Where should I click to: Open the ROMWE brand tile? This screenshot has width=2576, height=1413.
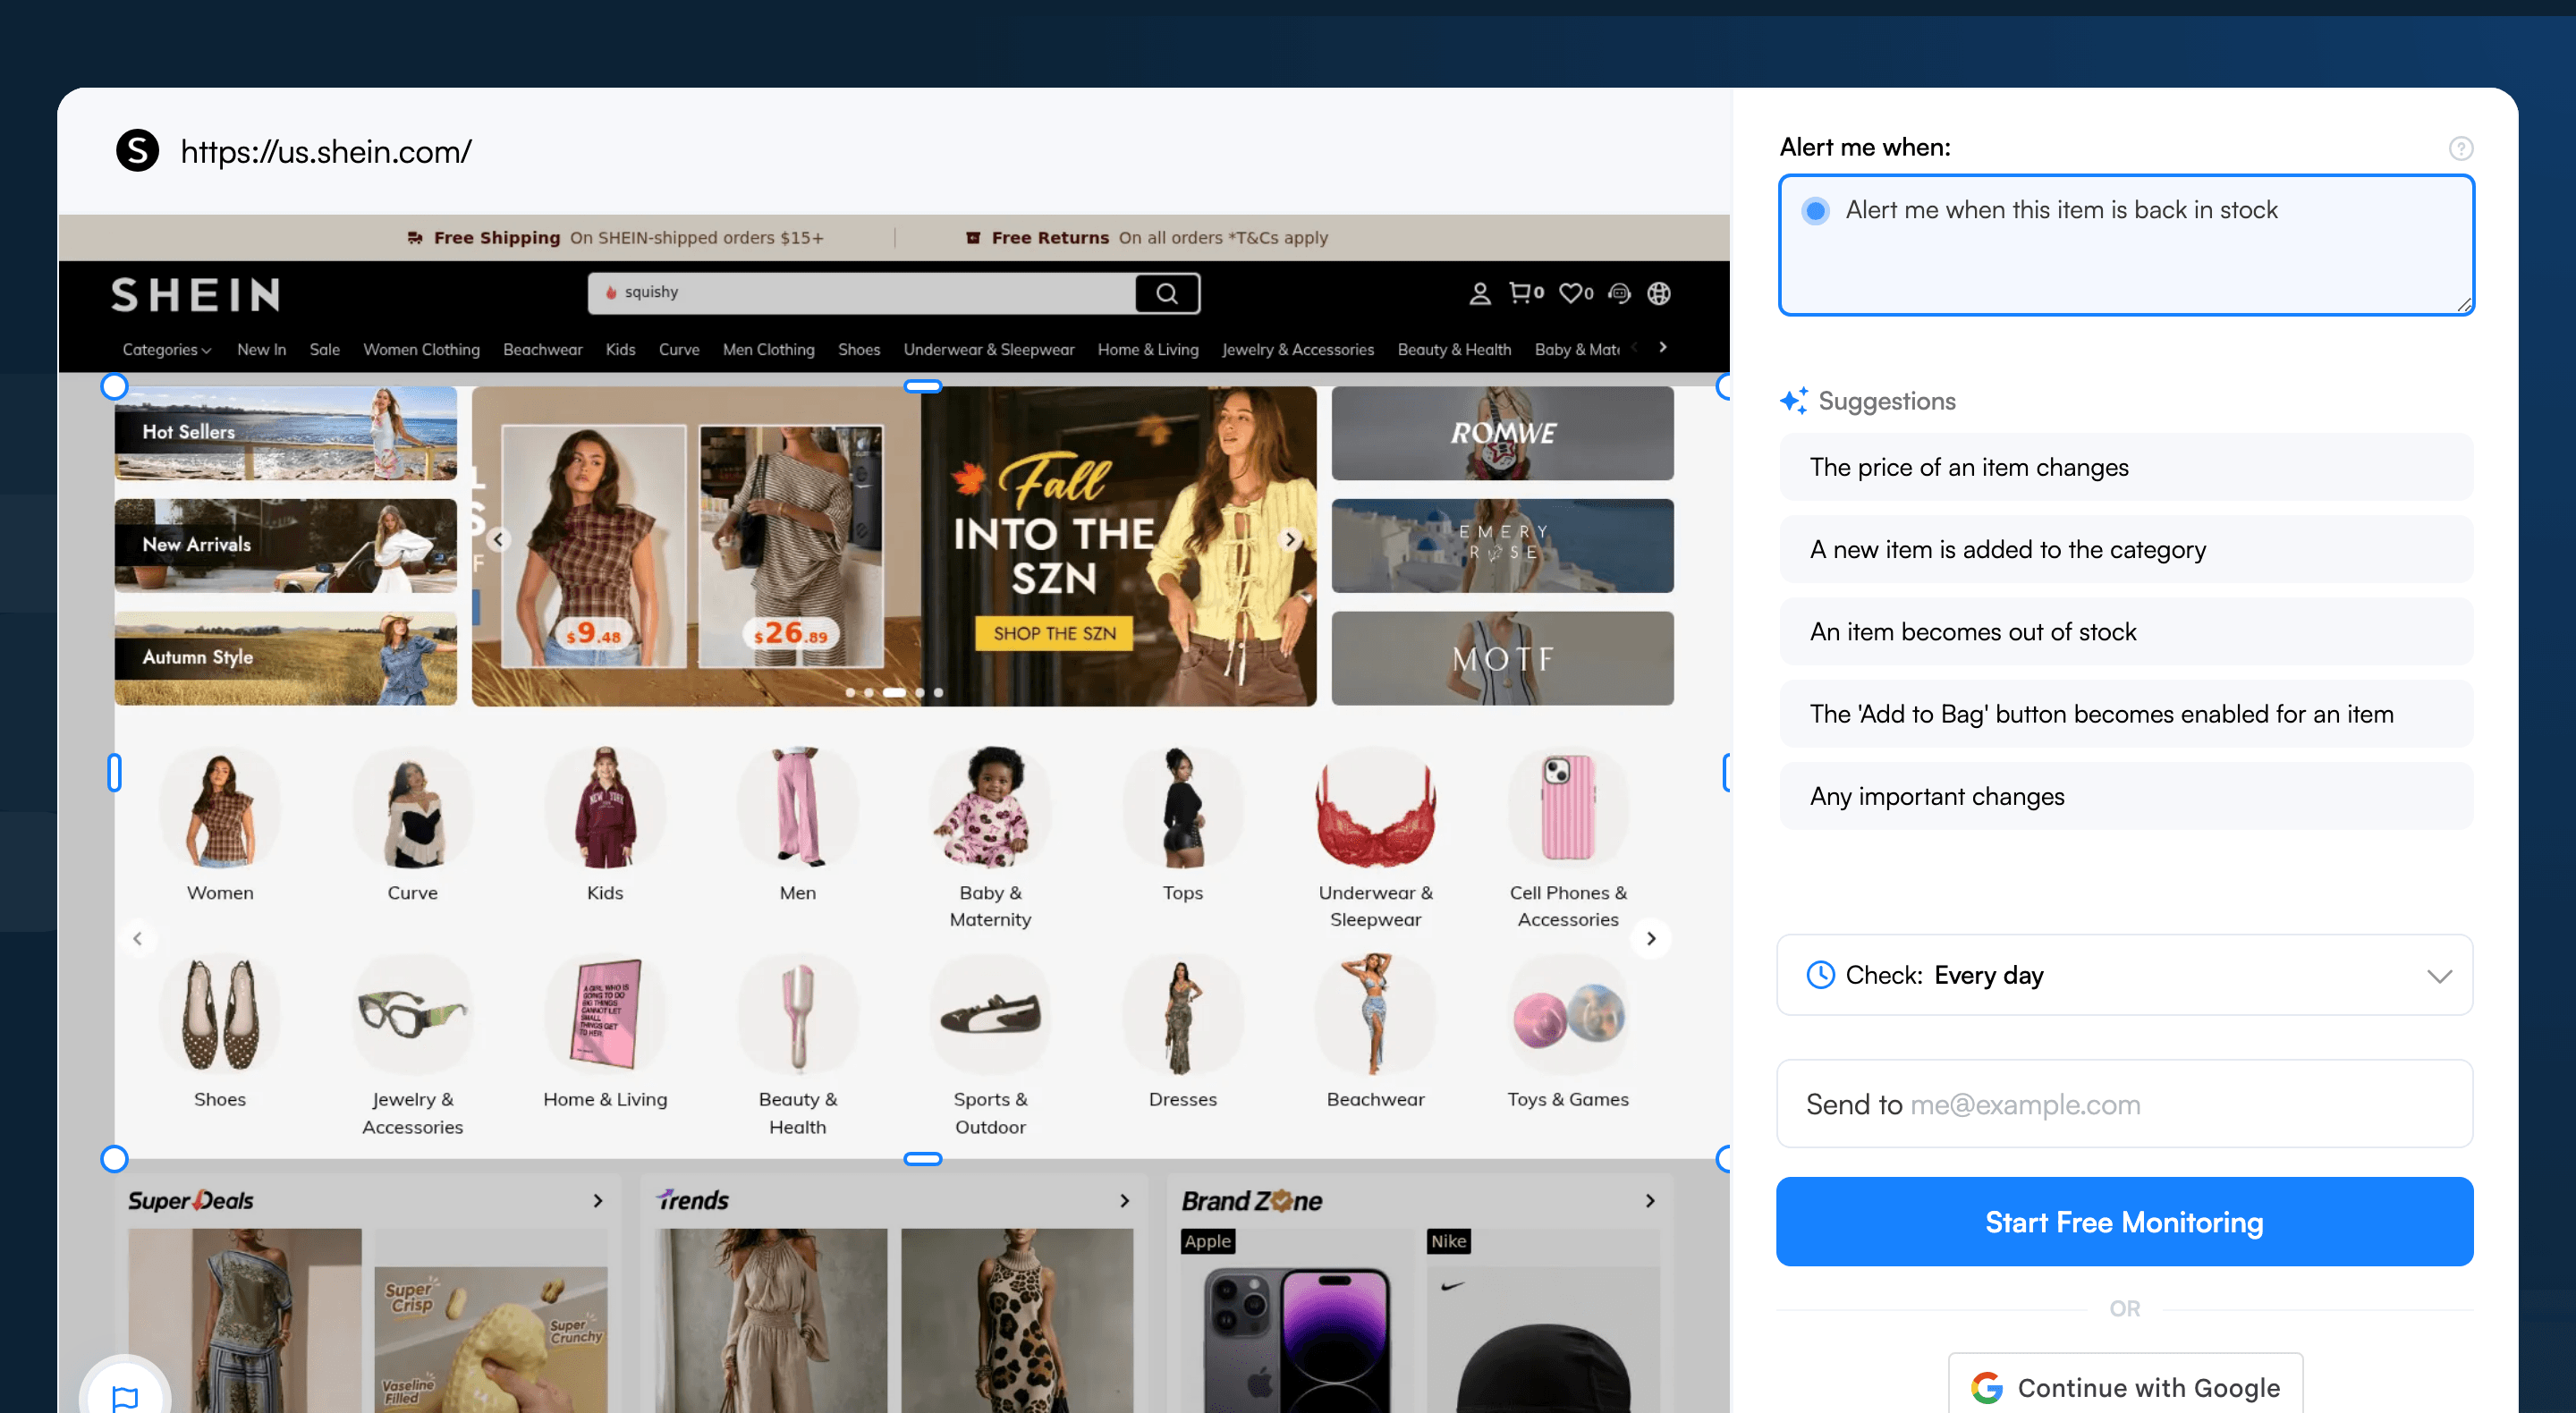(1502, 433)
